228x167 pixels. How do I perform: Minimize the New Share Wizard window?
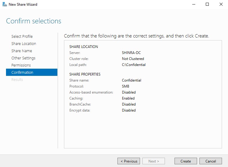coord(193,4)
